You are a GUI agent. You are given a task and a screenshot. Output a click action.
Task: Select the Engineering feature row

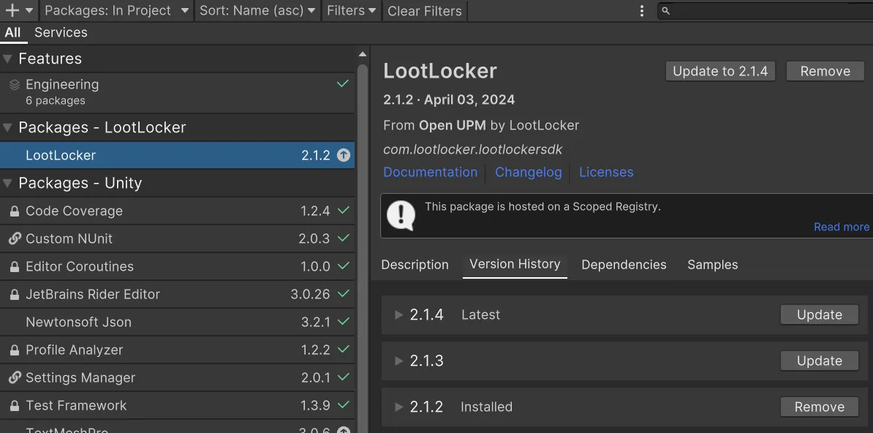tap(177, 92)
